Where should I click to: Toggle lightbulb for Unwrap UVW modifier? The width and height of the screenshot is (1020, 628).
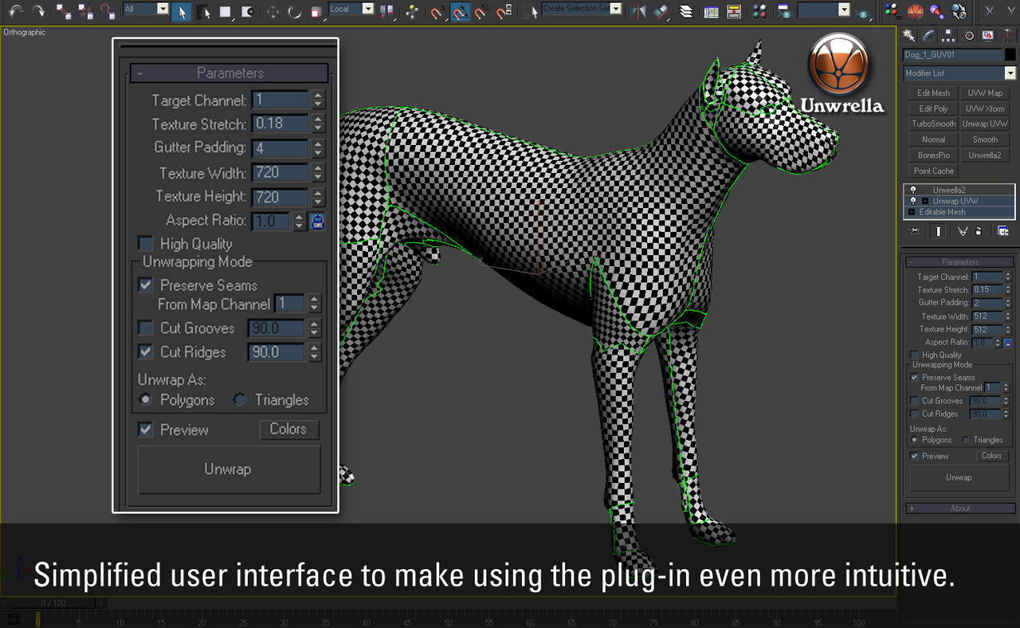coord(913,201)
